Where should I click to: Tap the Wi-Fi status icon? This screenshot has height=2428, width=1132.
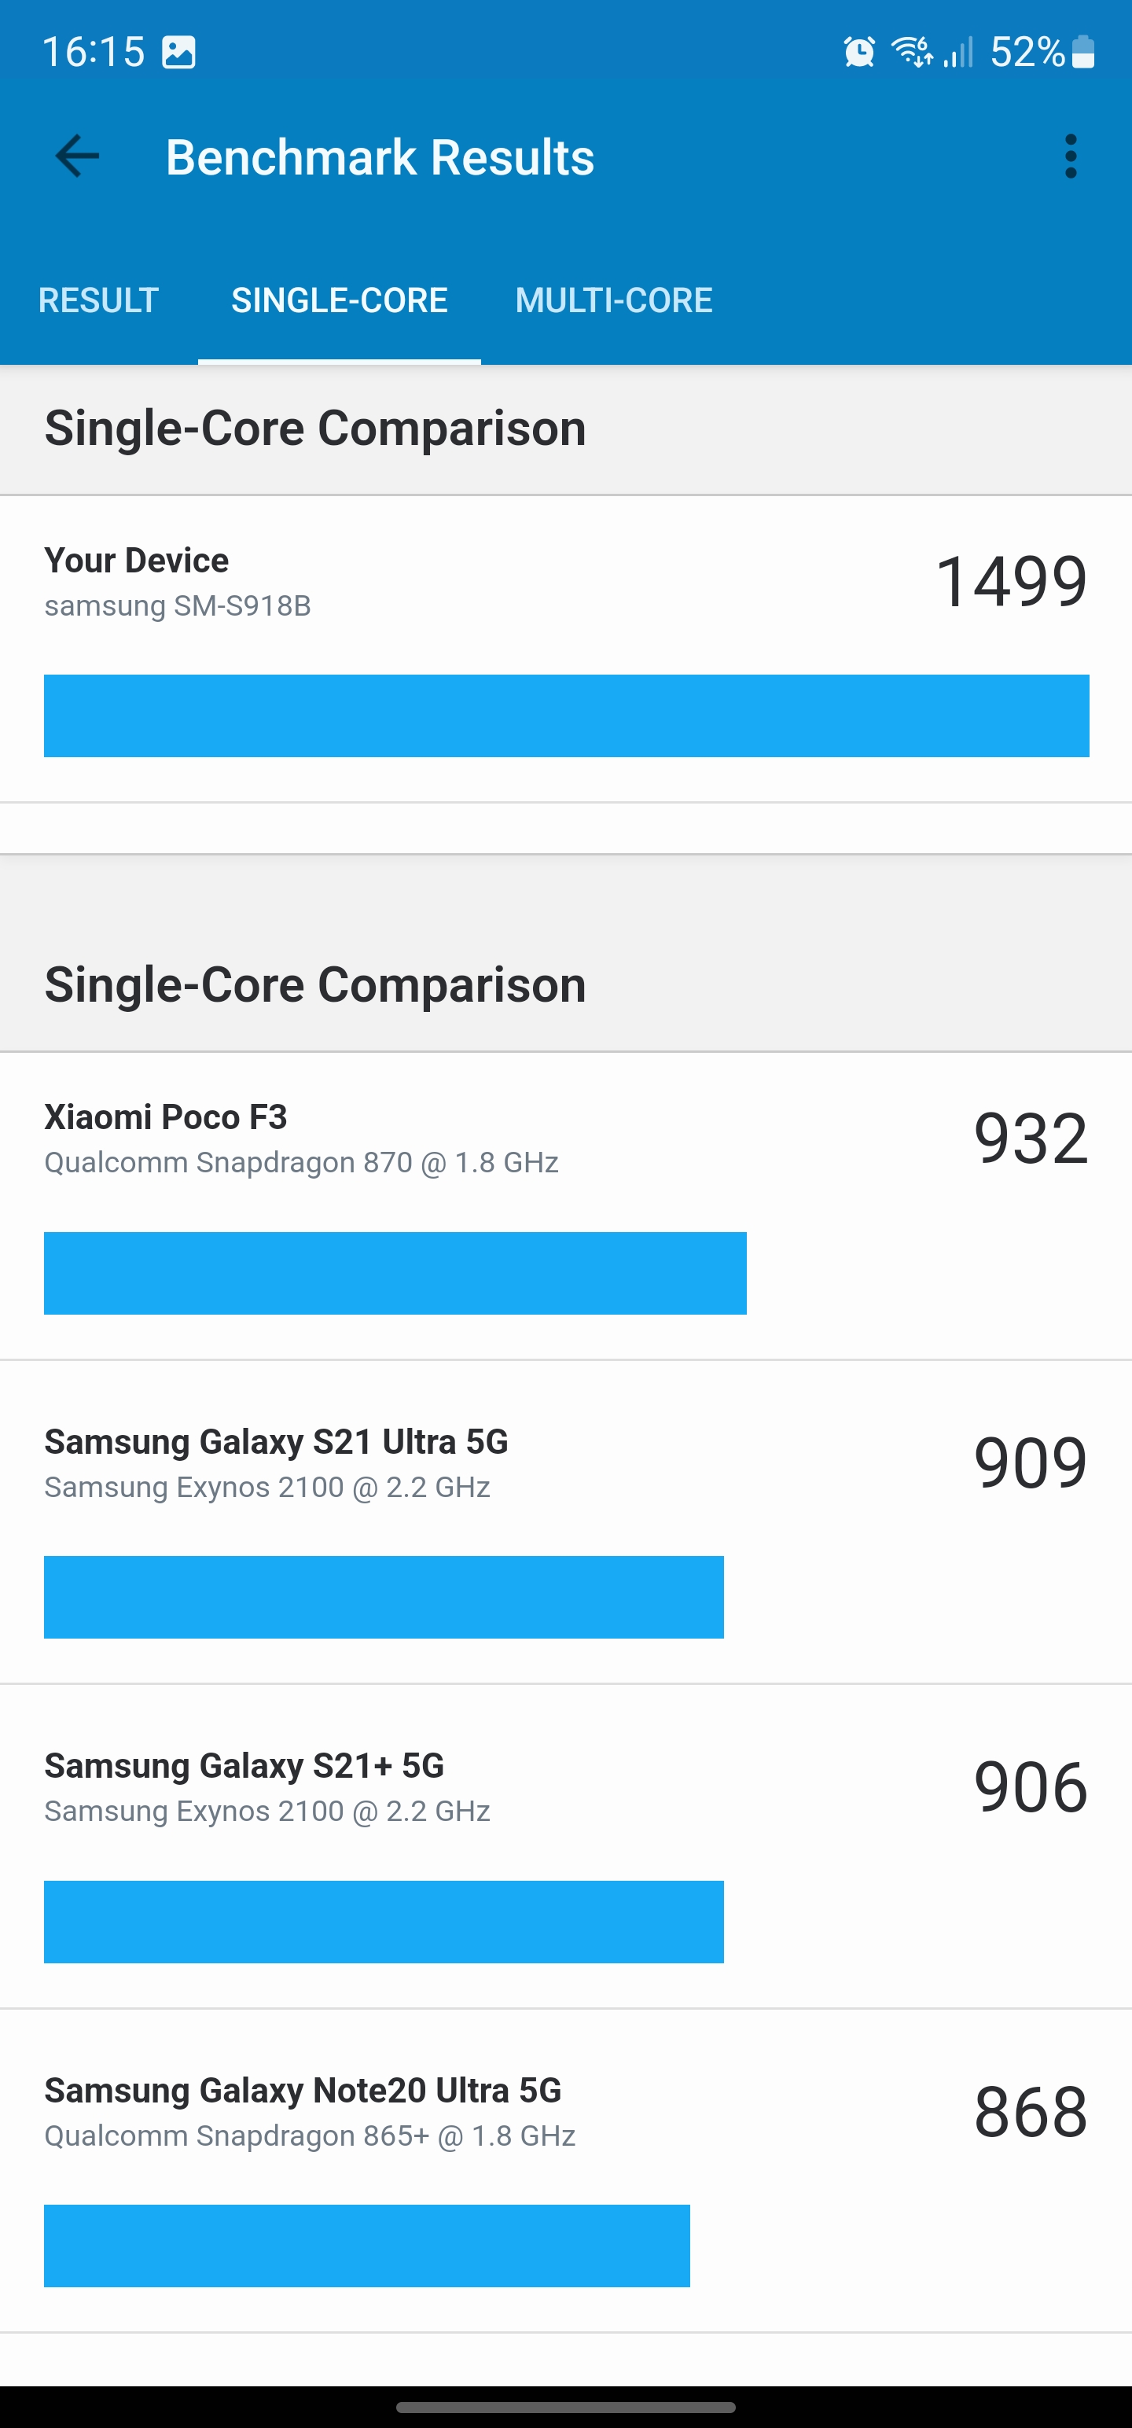[x=911, y=52]
